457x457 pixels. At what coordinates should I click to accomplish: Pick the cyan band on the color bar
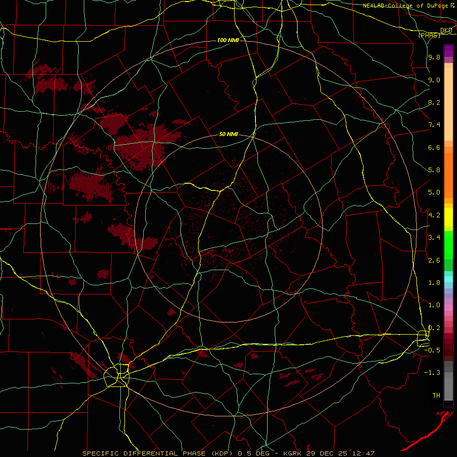[x=448, y=279]
